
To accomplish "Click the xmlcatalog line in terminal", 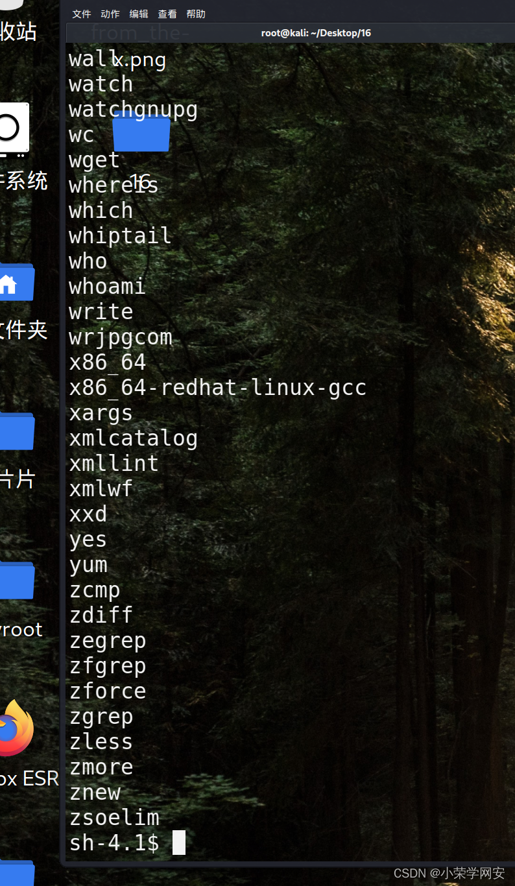I will [x=133, y=438].
